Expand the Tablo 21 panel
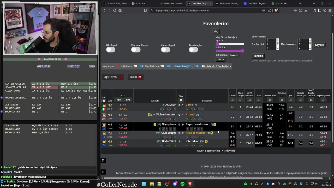This screenshot has height=188, width=334. 135,77
